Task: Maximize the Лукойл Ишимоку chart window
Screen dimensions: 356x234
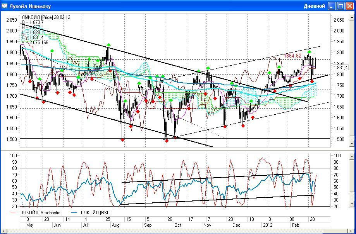Action: tap(341, 6)
